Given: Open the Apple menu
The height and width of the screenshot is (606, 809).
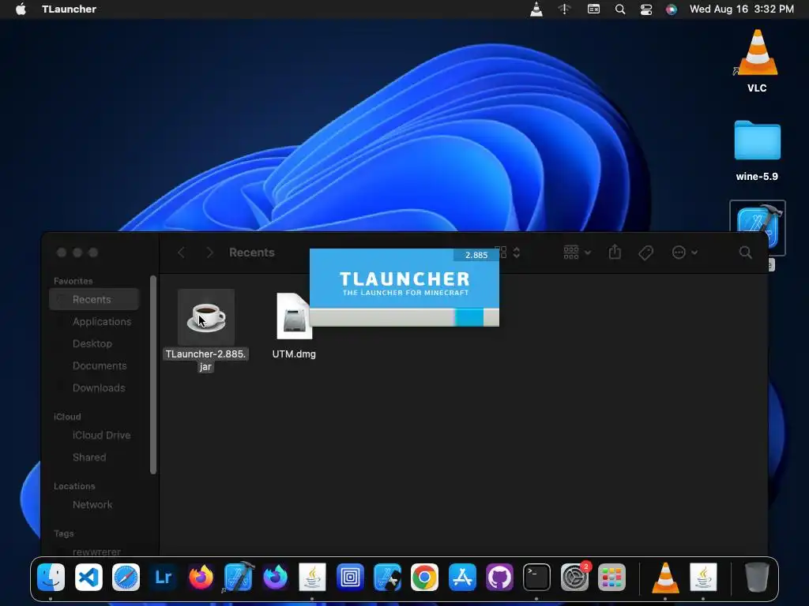Looking at the screenshot, I should (21, 9).
